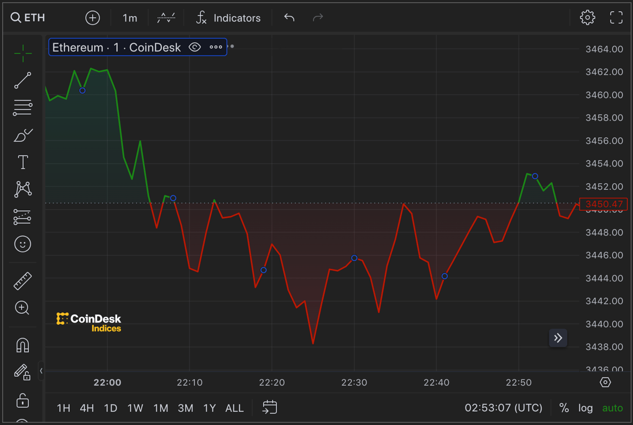Open chart settings gear
Image resolution: width=633 pixels, height=425 pixels.
587,18
